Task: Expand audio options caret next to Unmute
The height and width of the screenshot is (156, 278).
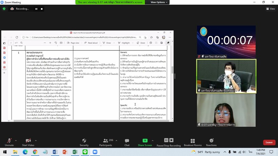Action: (x=16, y=141)
